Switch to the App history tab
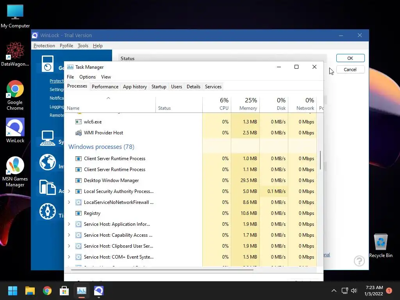This screenshot has height=300, width=400. pyautogui.click(x=135, y=87)
